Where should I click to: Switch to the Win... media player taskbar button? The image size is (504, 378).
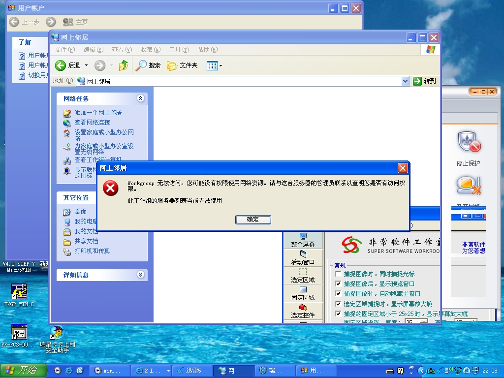[x=109, y=371]
